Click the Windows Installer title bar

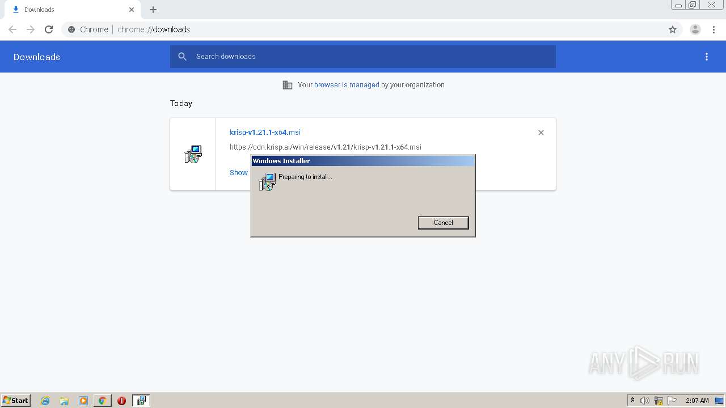(362, 161)
